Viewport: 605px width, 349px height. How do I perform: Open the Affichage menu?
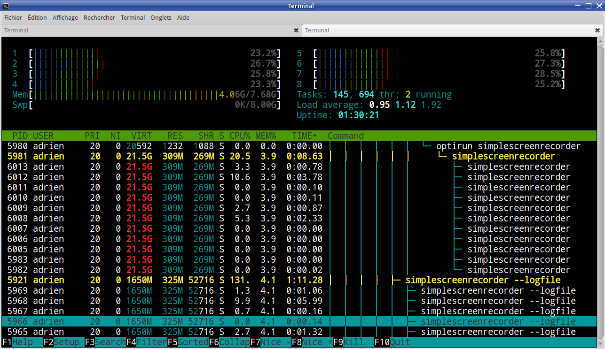tap(65, 17)
